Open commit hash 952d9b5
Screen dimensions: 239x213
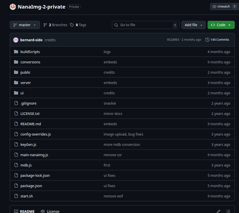coord(173,40)
